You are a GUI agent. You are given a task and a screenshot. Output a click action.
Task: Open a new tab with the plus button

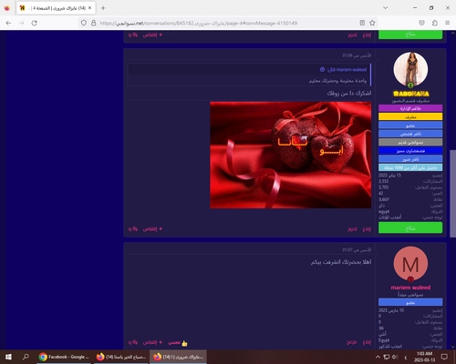click(x=103, y=8)
